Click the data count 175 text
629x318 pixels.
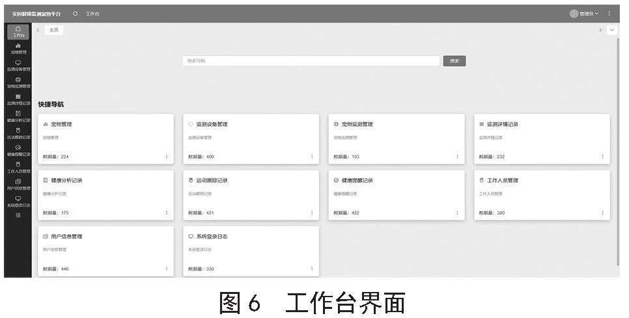click(64, 213)
